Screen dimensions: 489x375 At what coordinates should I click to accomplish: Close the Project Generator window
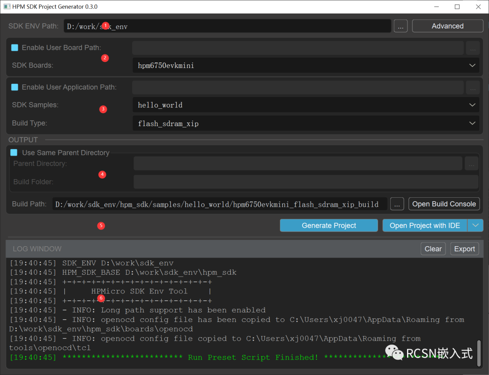click(x=478, y=7)
